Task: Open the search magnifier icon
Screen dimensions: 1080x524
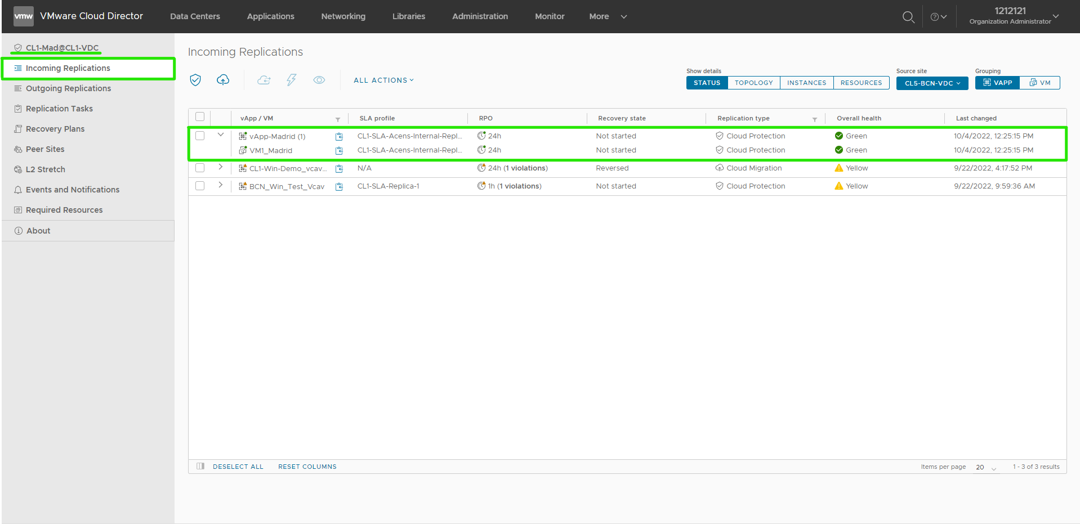Action: (908, 17)
